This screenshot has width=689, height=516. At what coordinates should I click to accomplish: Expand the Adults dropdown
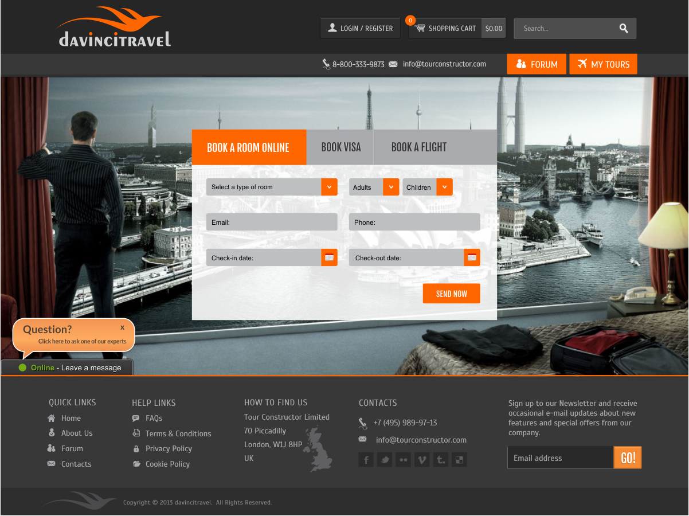[x=391, y=187]
